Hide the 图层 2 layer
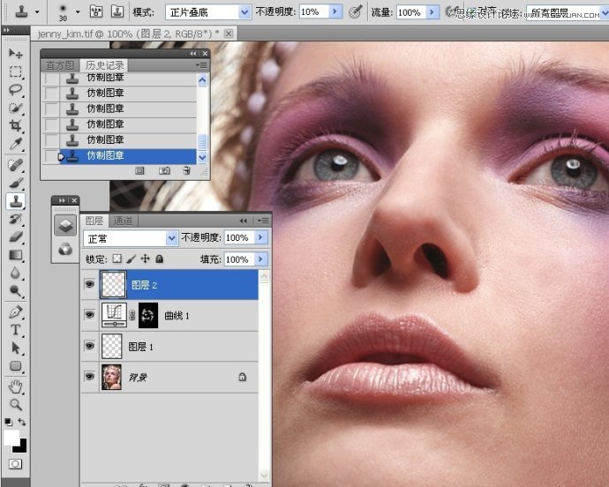This screenshot has height=487, width=609. [x=90, y=285]
